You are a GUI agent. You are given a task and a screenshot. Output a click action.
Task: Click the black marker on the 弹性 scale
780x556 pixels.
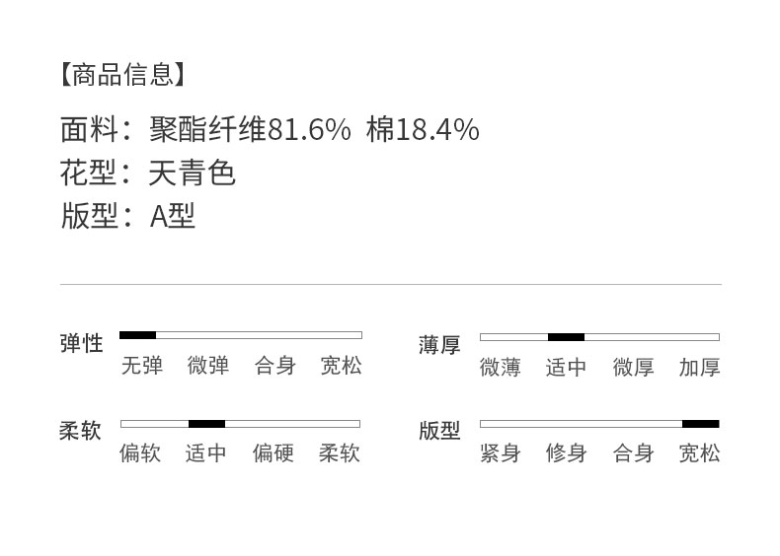pos(138,335)
